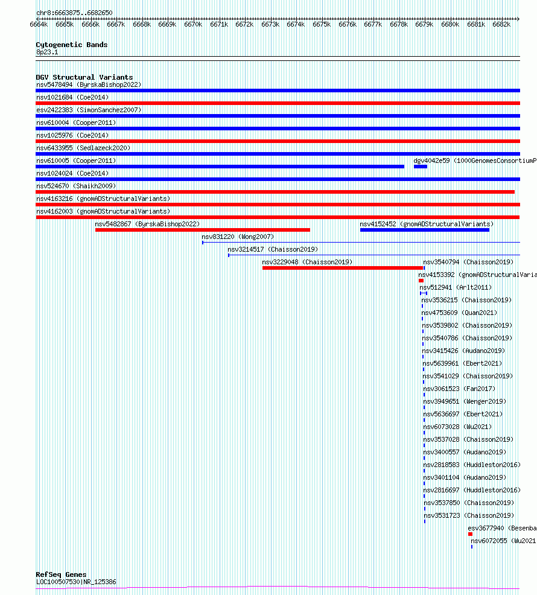
Task: Open nsv3540794 (Chaisson2019) variant
Action: 468,262
